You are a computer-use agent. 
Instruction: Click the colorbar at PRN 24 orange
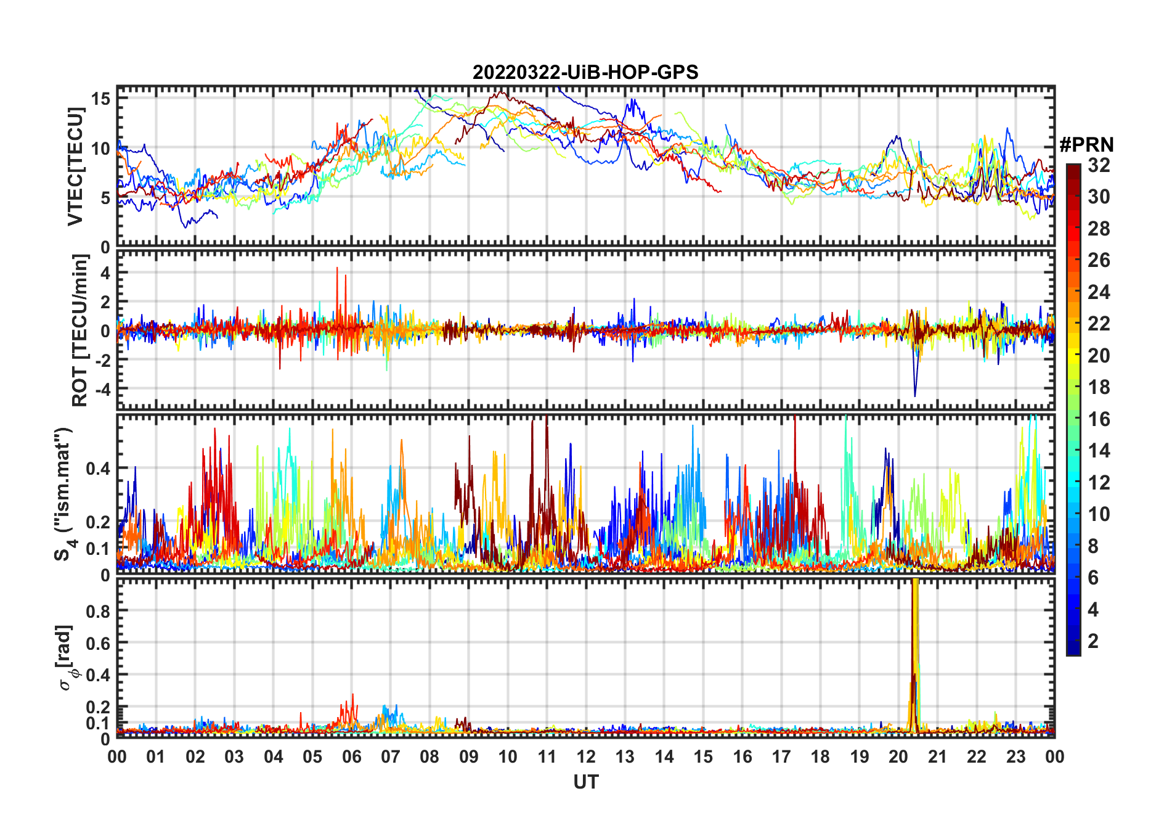(x=1073, y=292)
